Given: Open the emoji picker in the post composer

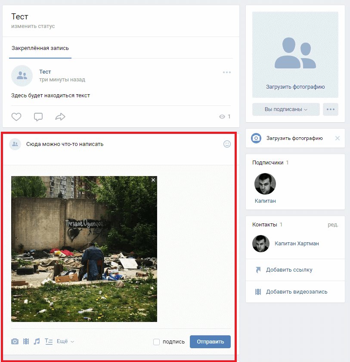Looking at the screenshot, I should click(x=227, y=144).
